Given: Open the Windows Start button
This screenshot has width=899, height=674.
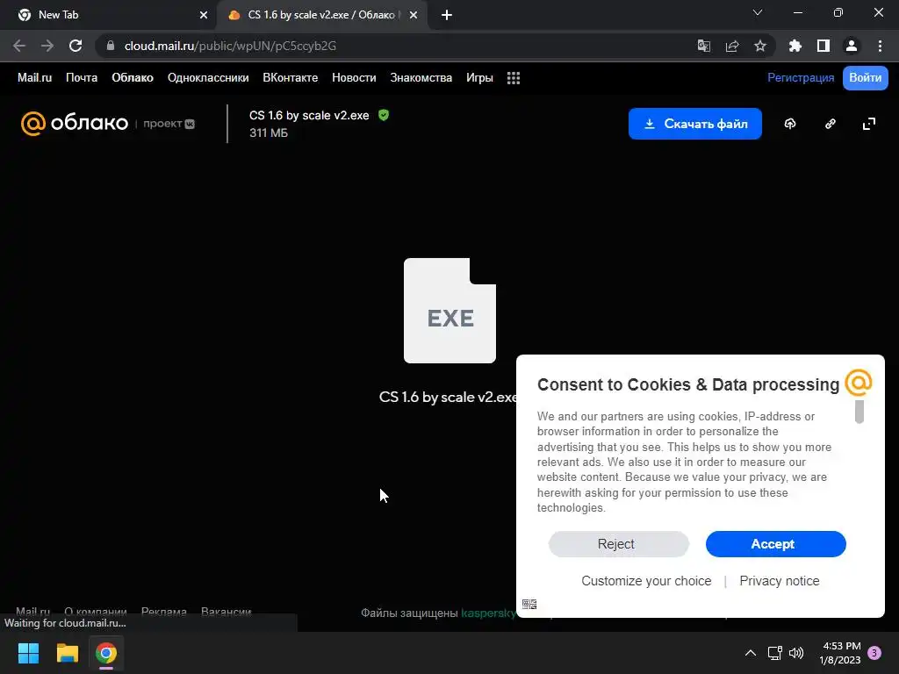Looking at the screenshot, I should coord(28,653).
